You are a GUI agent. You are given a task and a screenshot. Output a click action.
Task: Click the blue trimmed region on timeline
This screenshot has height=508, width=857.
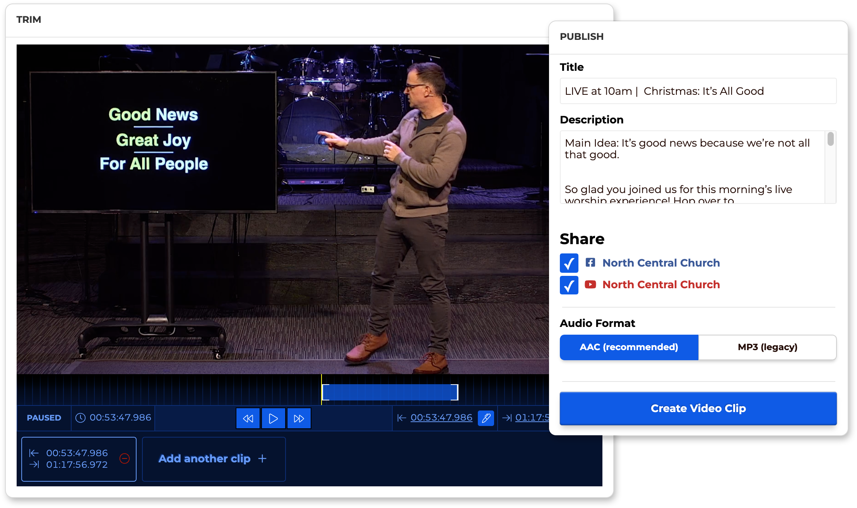(x=390, y=392)
